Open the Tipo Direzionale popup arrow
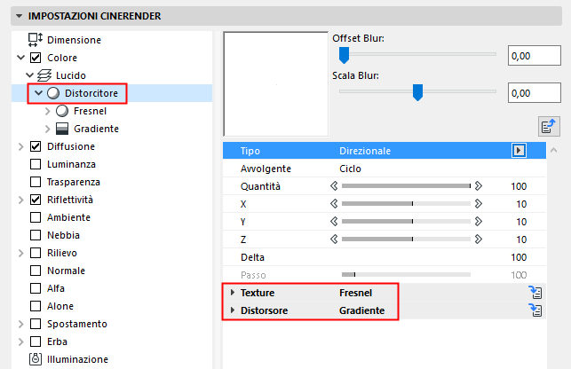Viewport: 571px width, 369px height. [x=519, y=151]
